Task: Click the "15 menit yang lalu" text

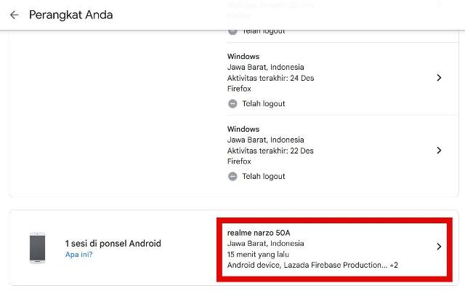Action: [258, 255]
